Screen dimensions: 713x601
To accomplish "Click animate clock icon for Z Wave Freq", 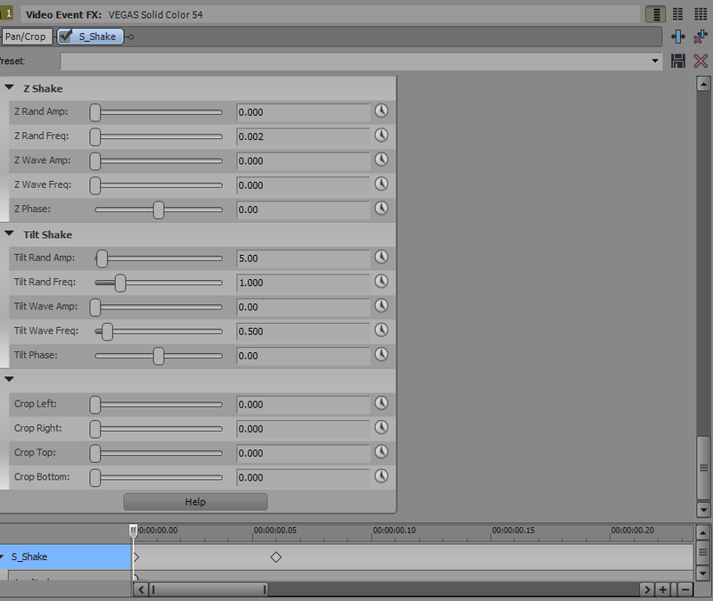I will coord(381,185).
